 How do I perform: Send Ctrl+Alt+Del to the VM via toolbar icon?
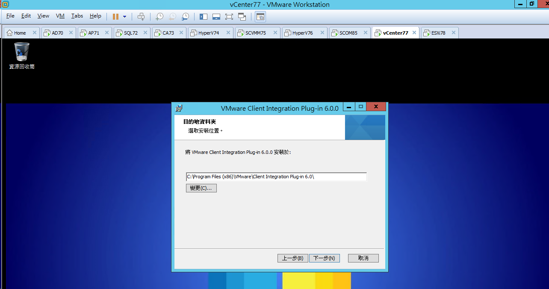[141, 17]
